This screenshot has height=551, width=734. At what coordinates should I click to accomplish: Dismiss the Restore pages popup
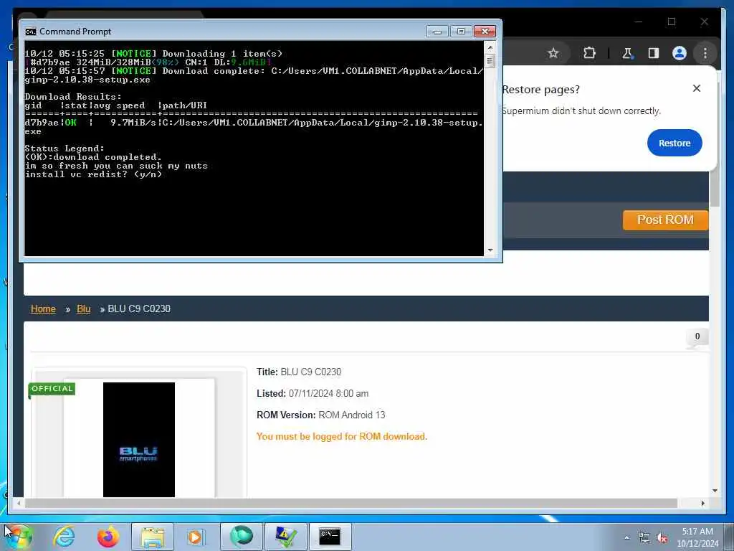(697, 88)
